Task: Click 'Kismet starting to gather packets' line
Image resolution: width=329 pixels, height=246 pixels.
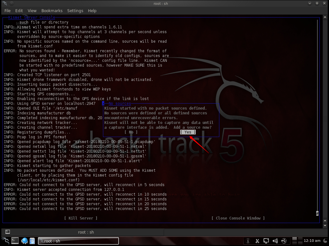Action: coord(48,166)
